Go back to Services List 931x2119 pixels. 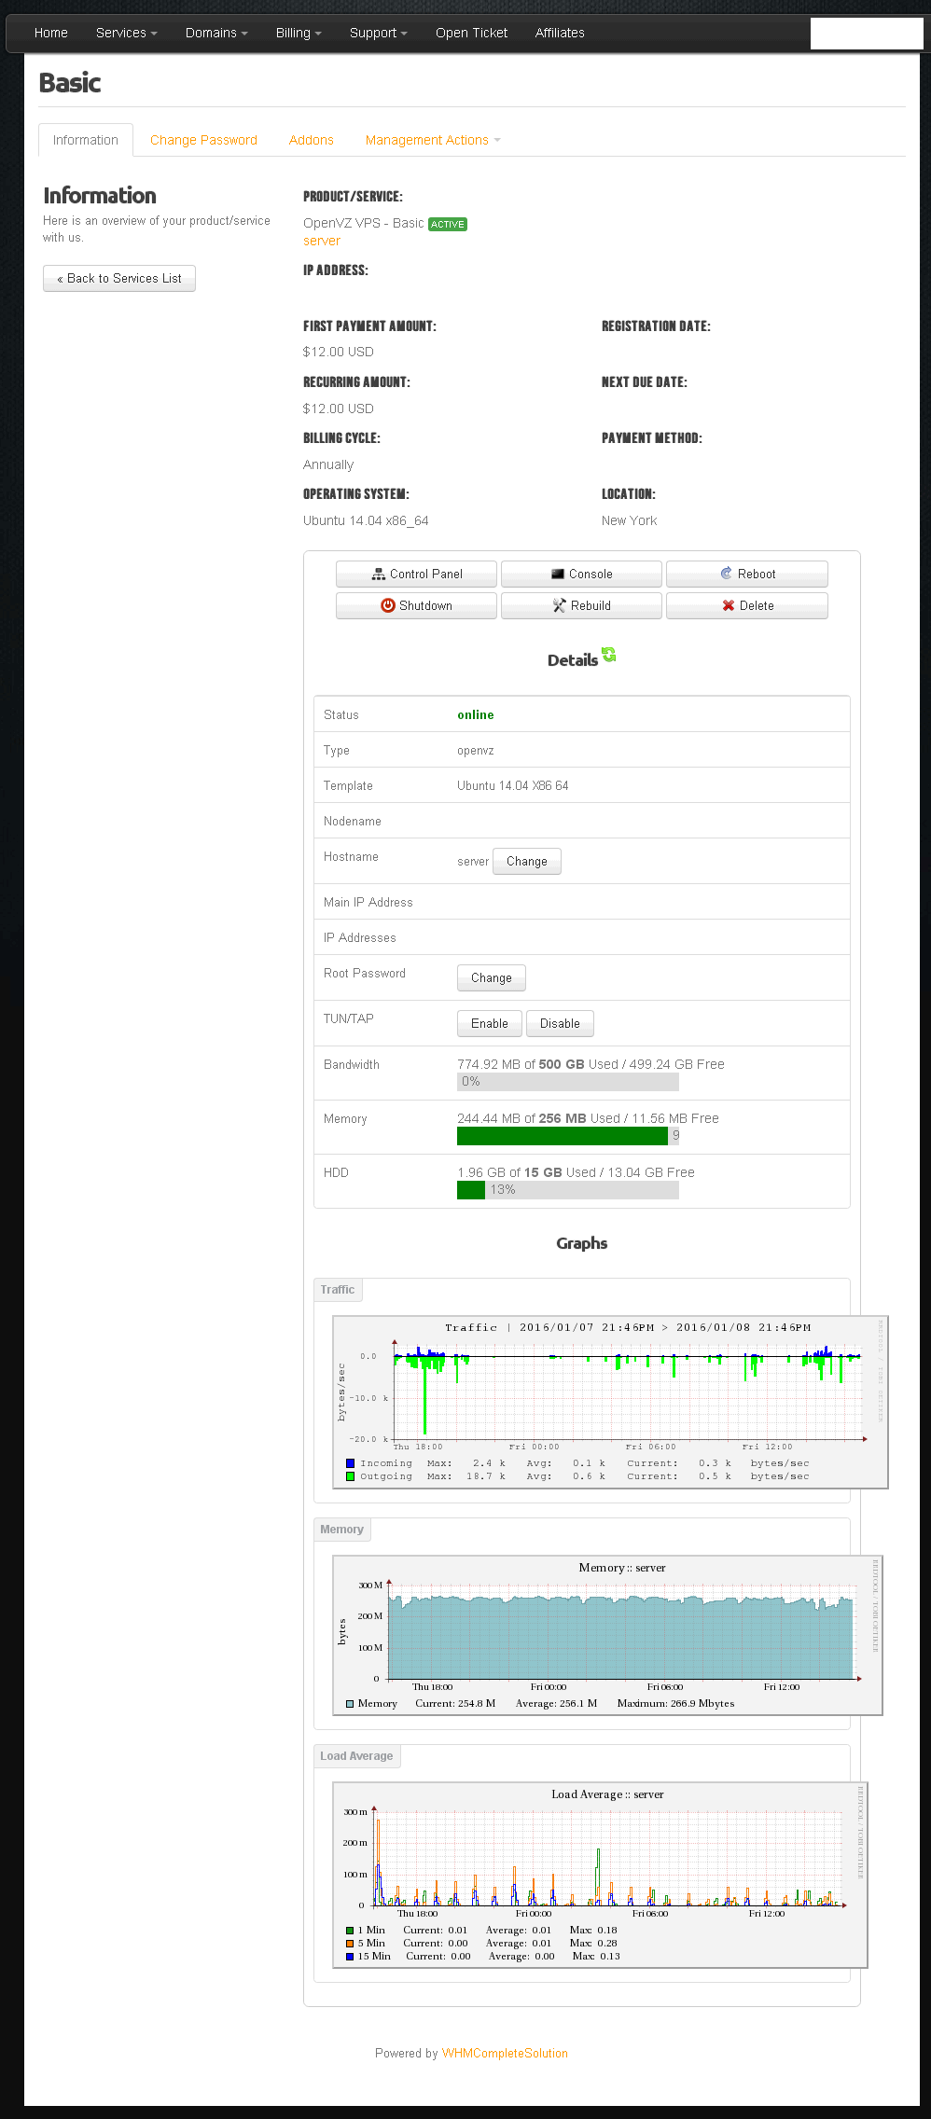[119, 279]
